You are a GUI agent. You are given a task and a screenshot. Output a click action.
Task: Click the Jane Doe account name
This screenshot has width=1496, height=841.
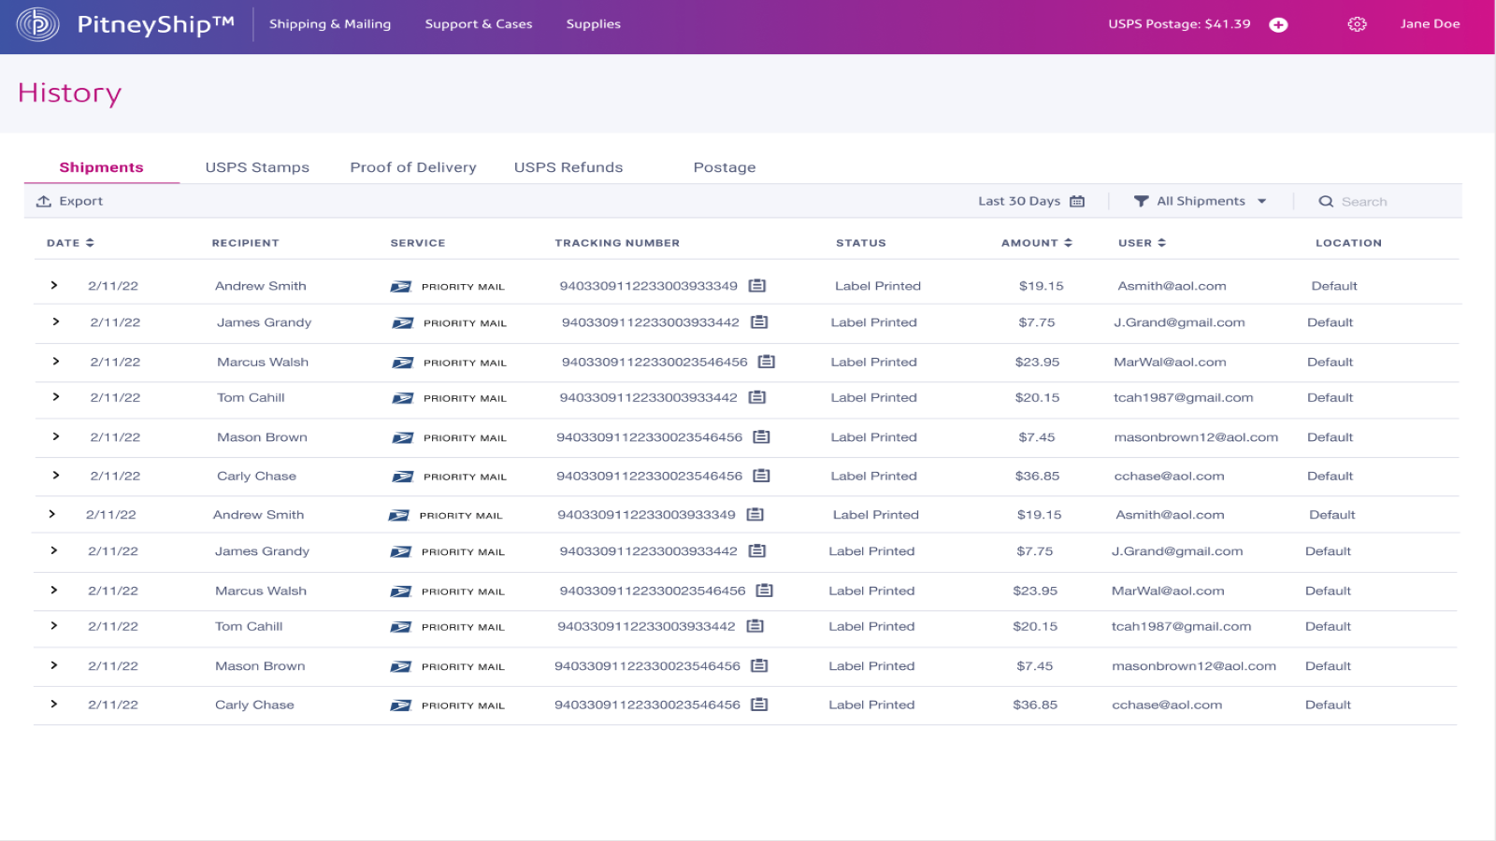click(1430, 24)
